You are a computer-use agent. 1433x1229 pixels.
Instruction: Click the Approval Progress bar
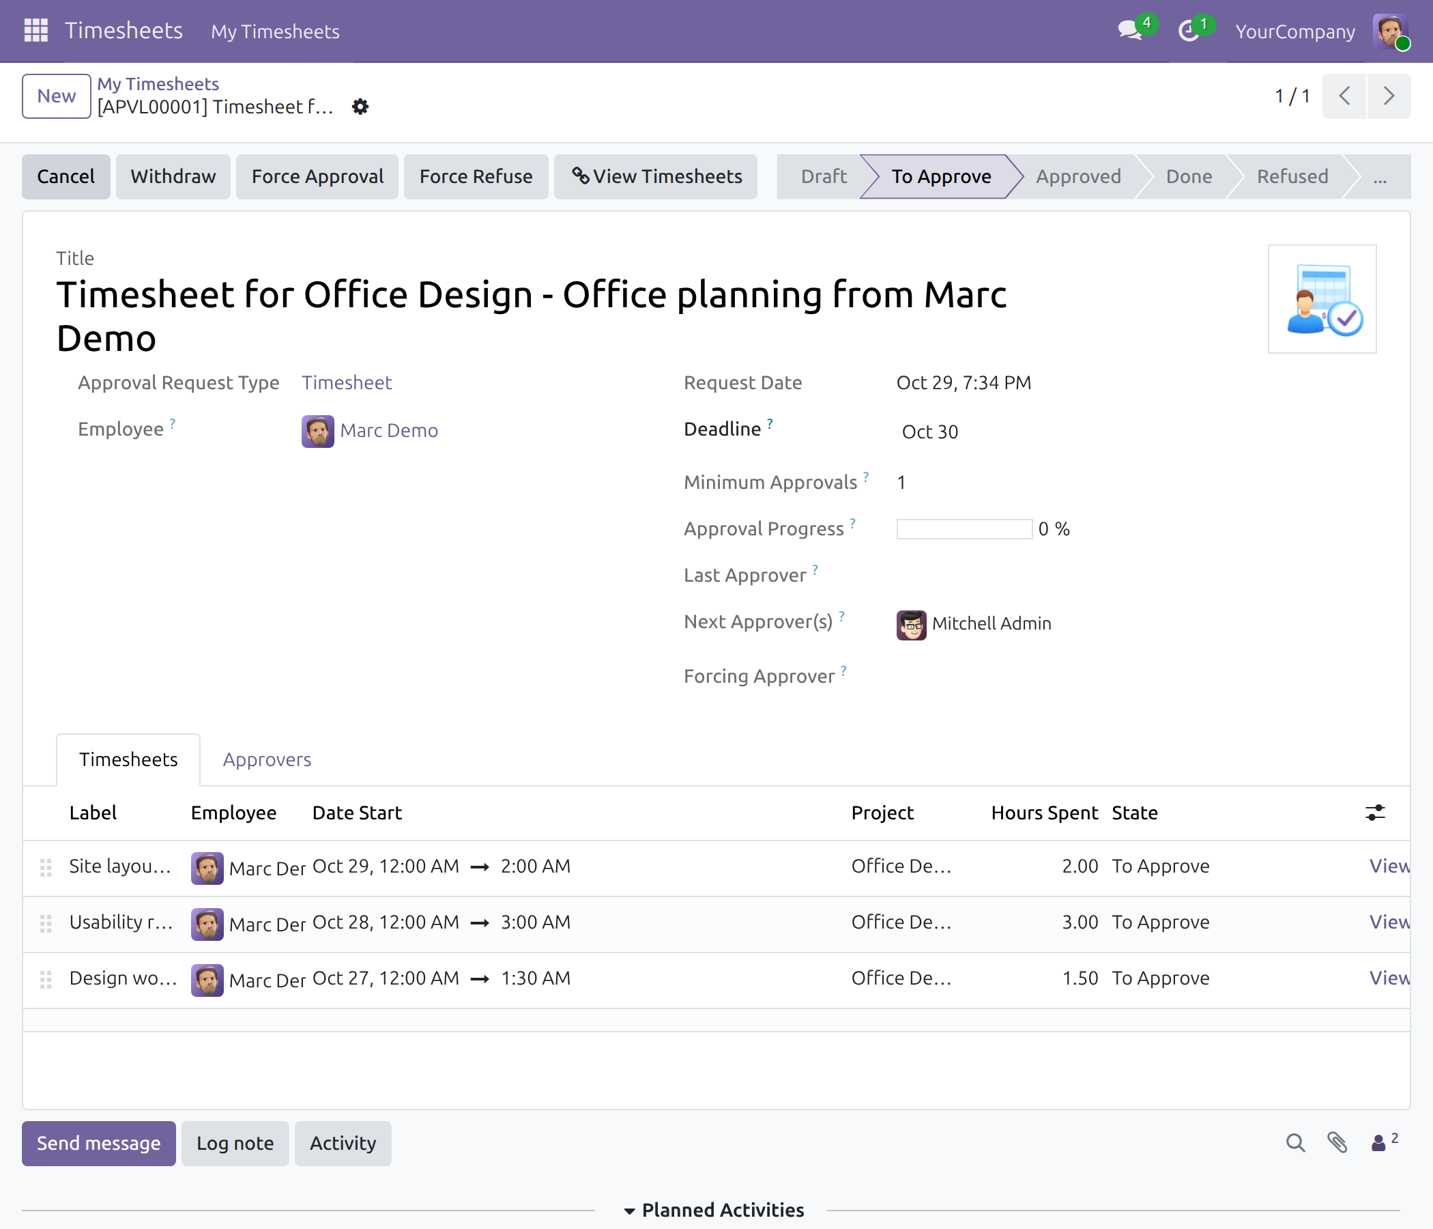964,528
